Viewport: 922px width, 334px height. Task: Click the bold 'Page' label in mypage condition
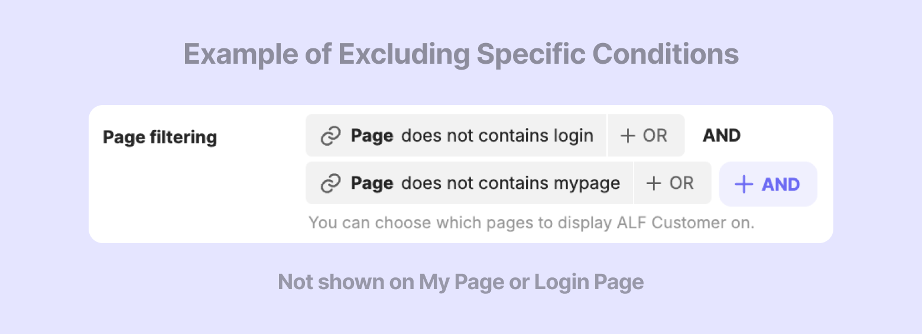[372, 183]
